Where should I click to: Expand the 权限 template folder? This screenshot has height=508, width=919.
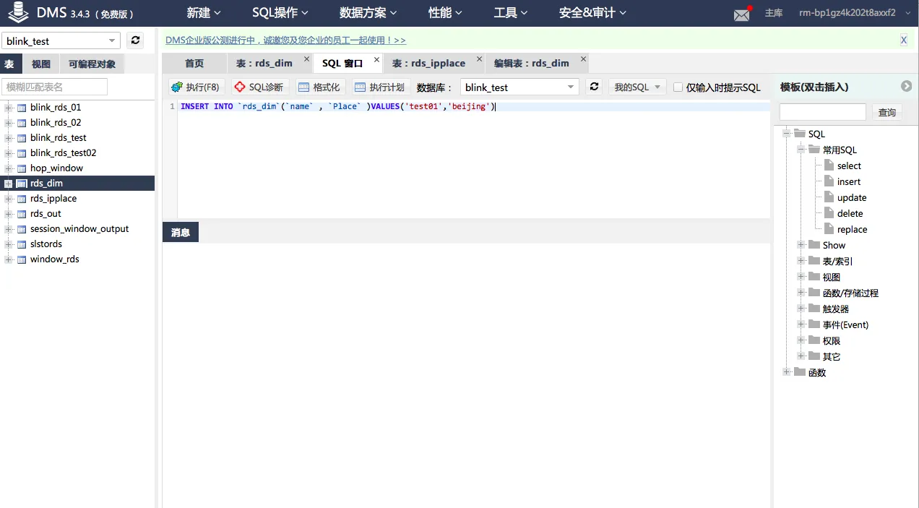[x=801, y=340]
